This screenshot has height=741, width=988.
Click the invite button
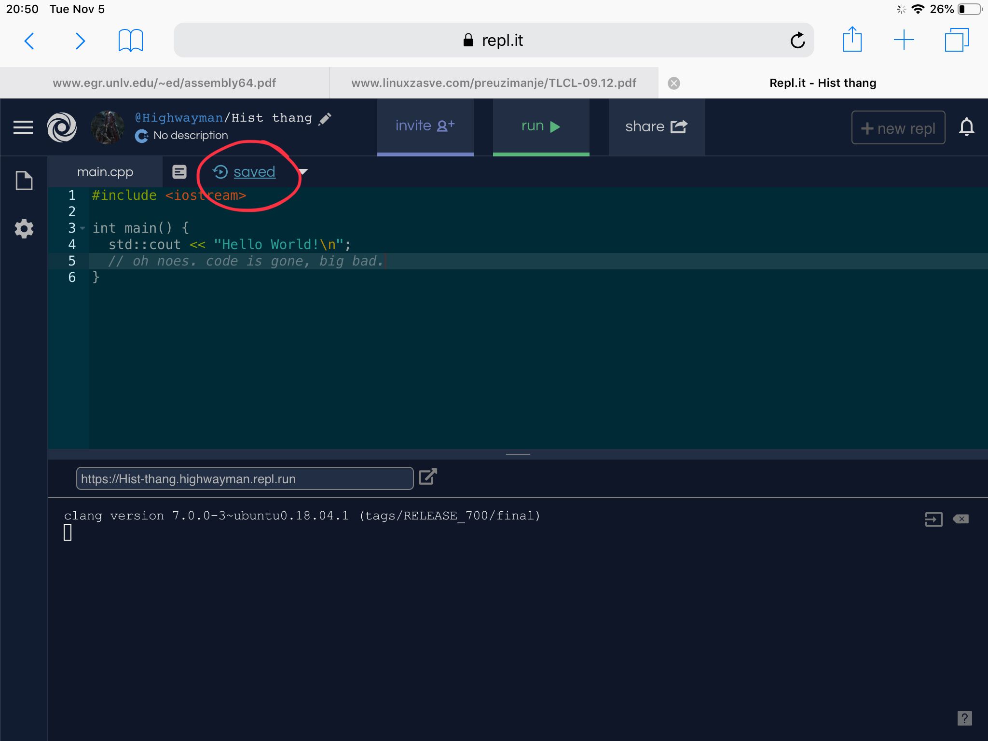(x=425, y=127)
